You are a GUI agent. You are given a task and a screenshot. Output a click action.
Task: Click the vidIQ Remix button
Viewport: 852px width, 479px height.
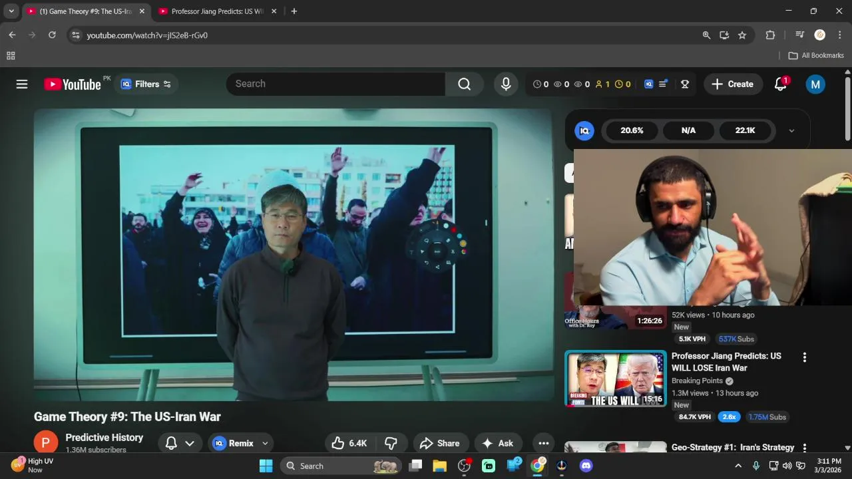click(233, 443)
